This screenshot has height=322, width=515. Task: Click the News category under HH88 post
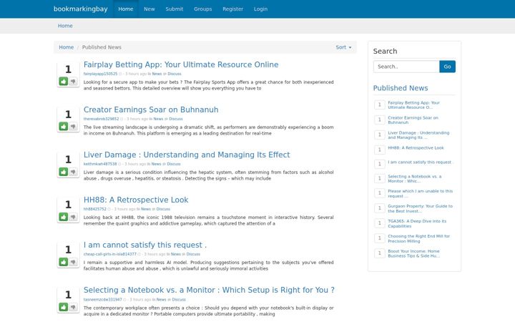145,209
